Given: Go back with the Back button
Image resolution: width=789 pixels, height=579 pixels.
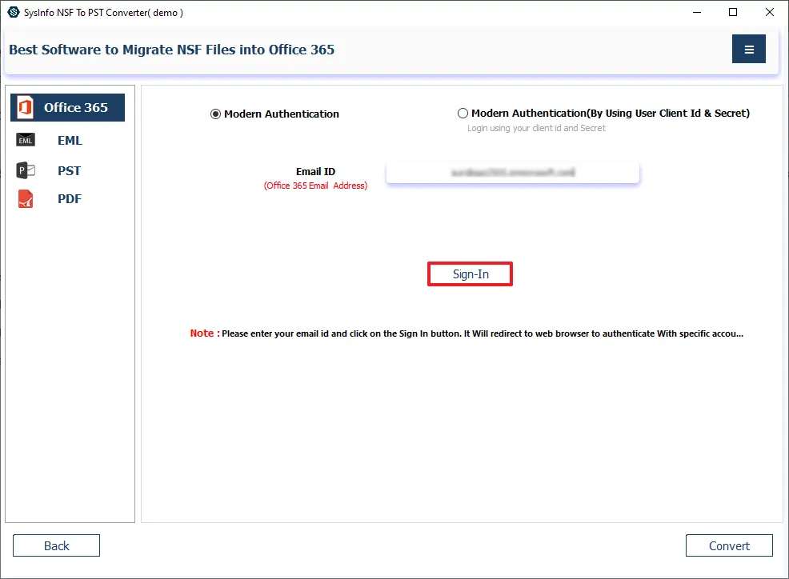Looking at the screenshot, I should click(x=56, y=545).
